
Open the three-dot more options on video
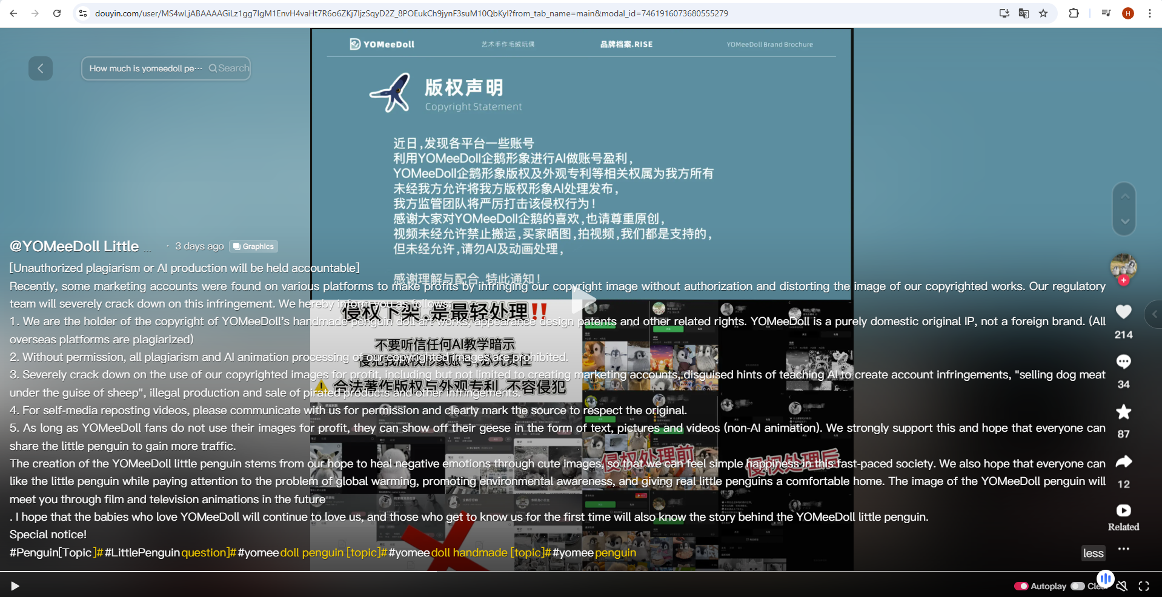pos(1123,549)
